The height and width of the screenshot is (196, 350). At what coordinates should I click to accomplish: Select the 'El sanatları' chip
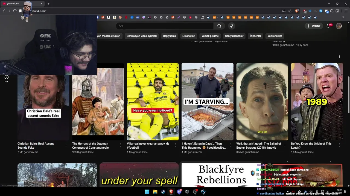(x=189, y=36)
